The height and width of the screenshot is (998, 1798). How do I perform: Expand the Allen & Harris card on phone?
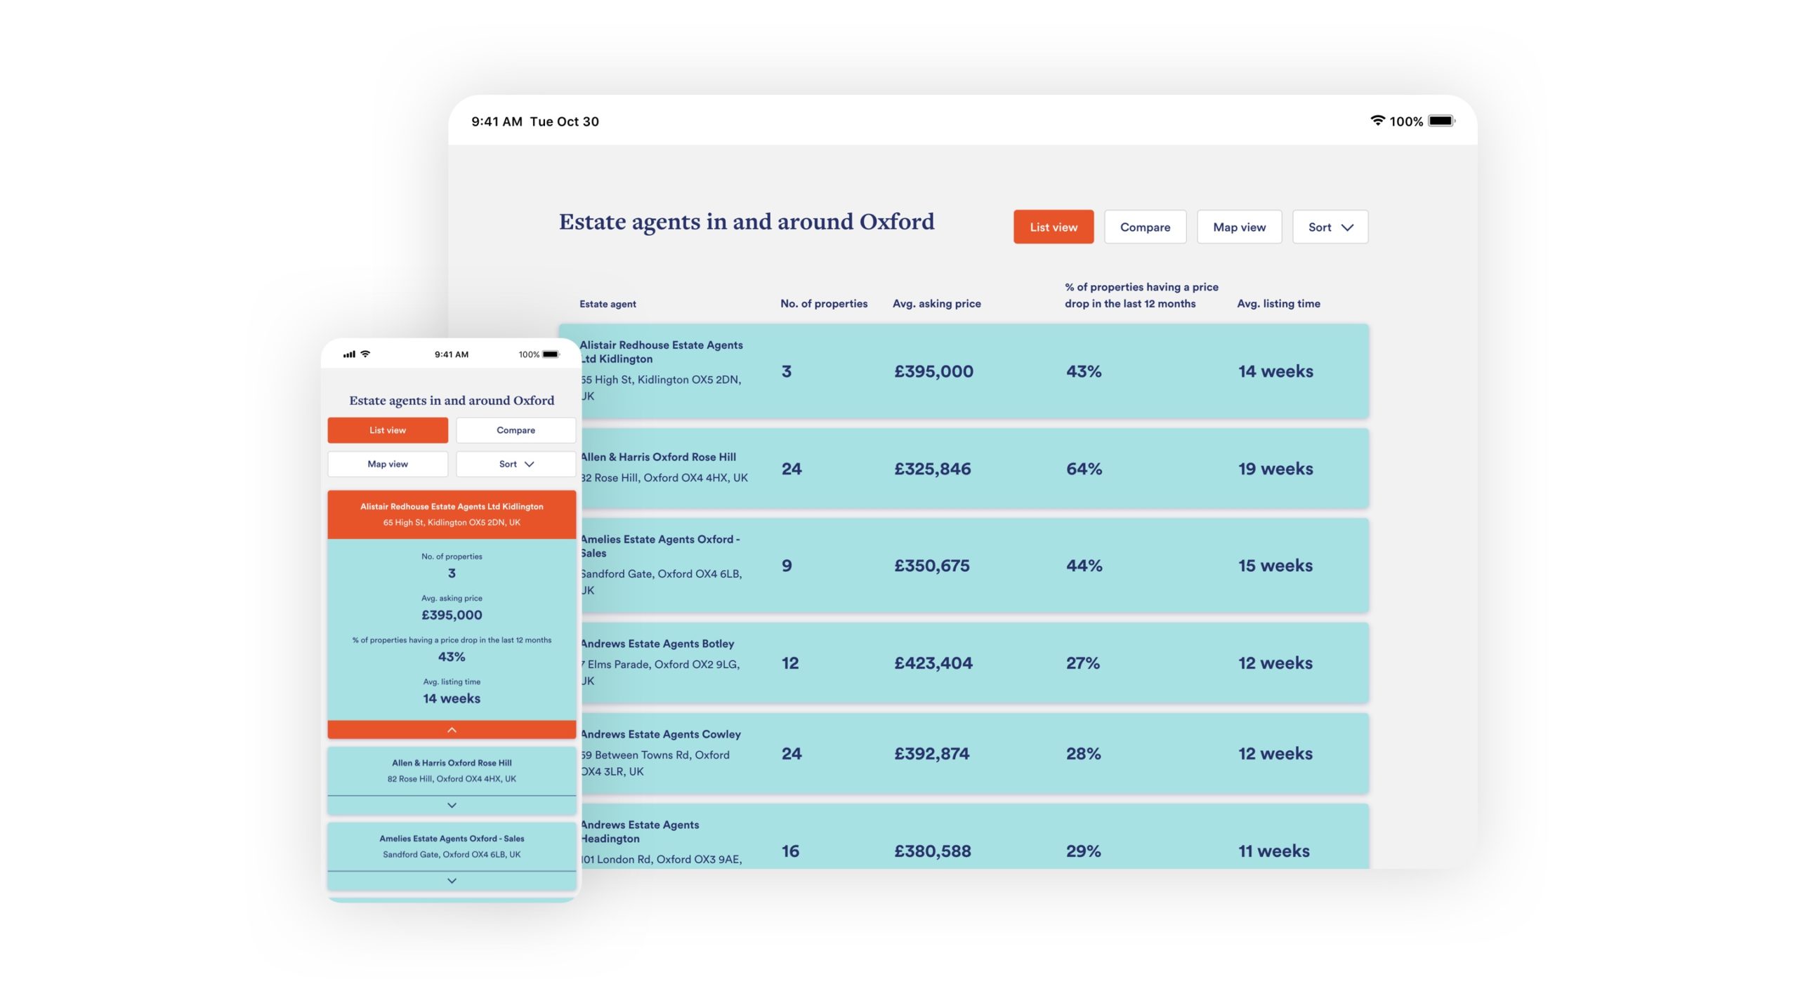[452, 805]
